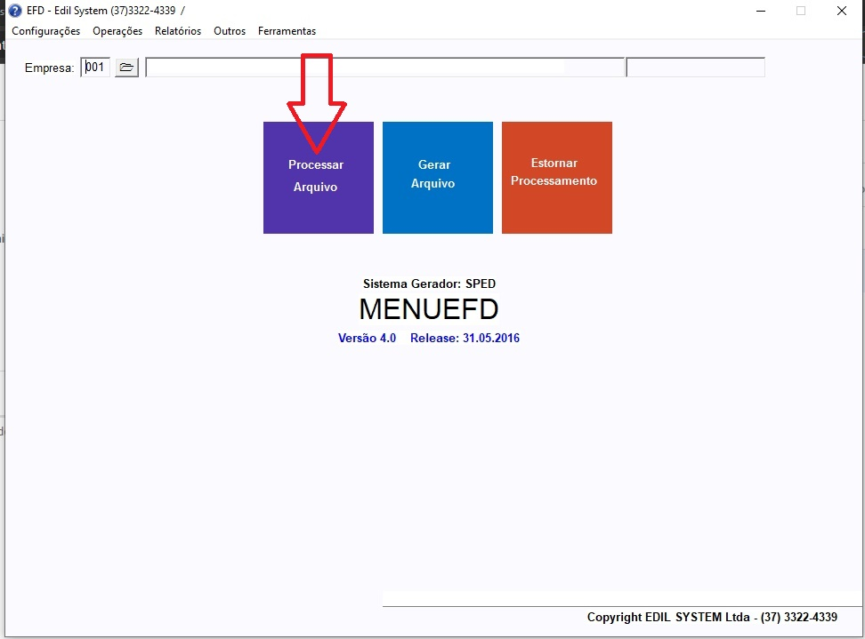The height and width of the screenshot is (639, 865).
Task: Focus the Empresa code field showing 001
Action: (x=96, y=68)
